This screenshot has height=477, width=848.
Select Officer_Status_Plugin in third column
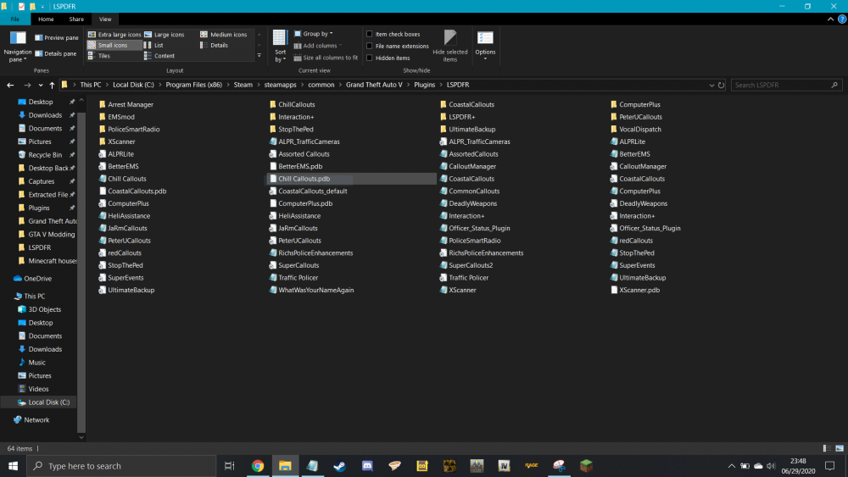point(474,228)
